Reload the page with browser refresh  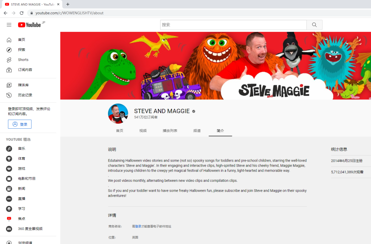[x=21, y=13]
